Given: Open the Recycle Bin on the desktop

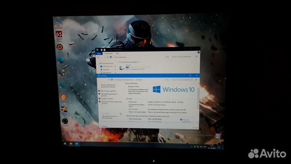Looking at the screenshot, I should (x=218, y=136).
